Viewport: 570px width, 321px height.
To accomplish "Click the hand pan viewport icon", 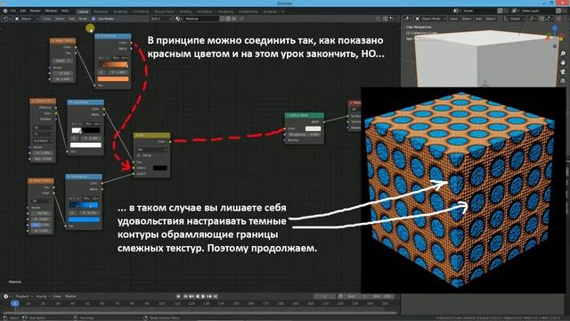I will pos(563,62).
